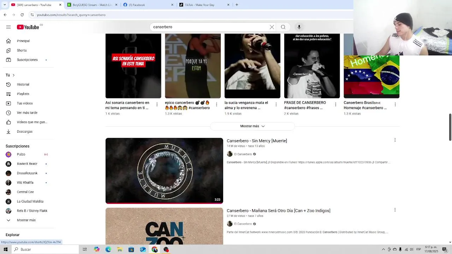The width and height of the screenshot is (452, 254).
Task: Go back with browser back arrow
Action: (5, 15)
